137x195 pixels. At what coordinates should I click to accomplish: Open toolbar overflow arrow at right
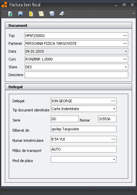click(x=133, y=14)
